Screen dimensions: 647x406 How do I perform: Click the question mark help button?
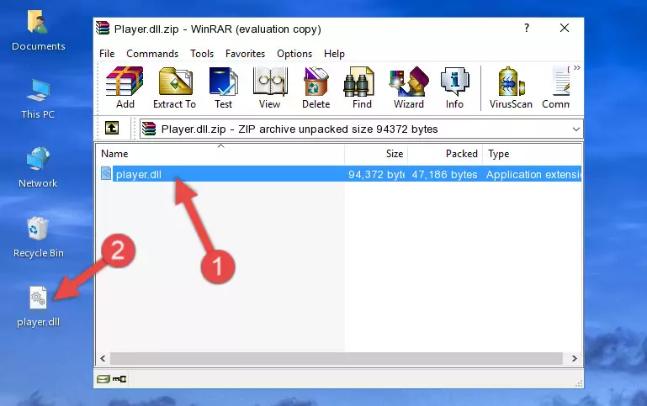pos(527,28)
